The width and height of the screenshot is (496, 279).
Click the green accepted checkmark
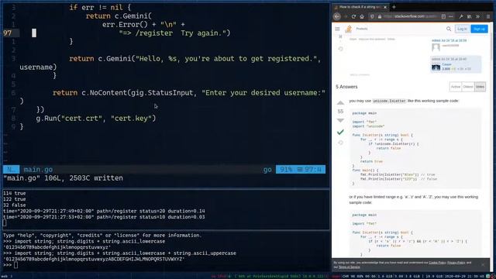(x=340, y=132)
